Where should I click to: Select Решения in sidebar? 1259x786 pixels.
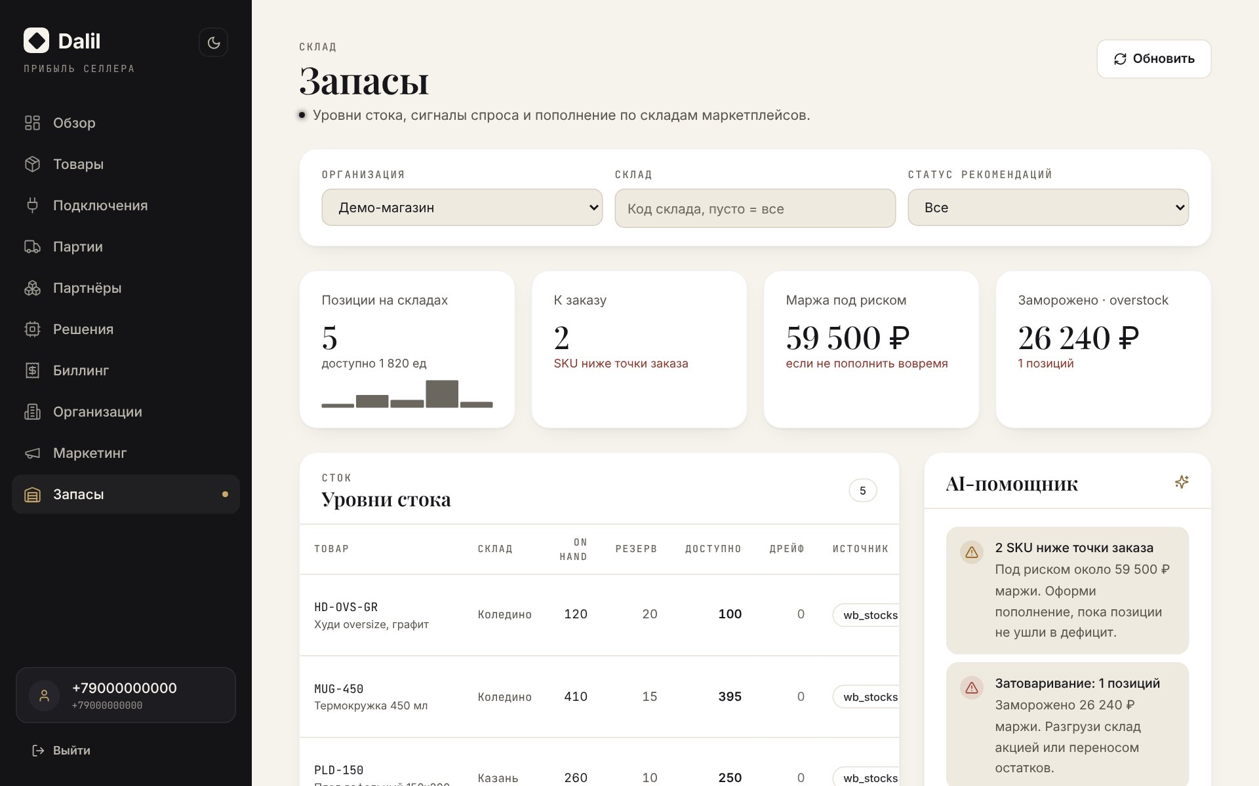(x=126, y=329)
